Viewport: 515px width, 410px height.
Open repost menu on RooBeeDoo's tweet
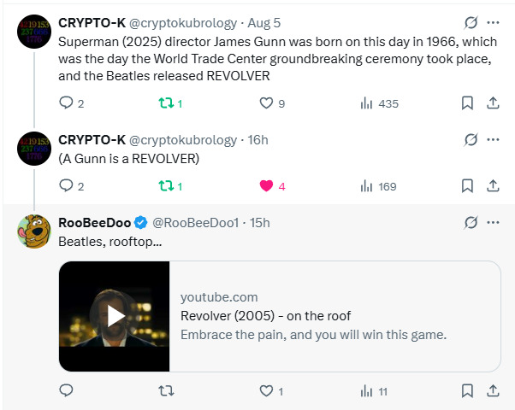click(x=167, y=391)
